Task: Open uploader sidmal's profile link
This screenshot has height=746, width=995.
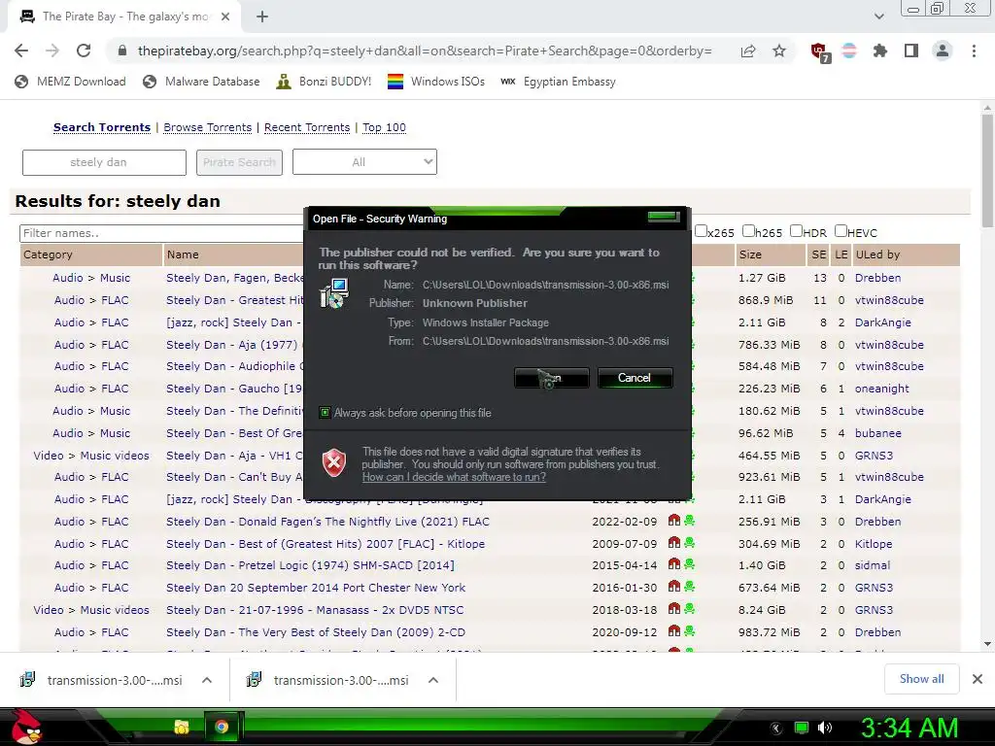Action: (872, 565)
